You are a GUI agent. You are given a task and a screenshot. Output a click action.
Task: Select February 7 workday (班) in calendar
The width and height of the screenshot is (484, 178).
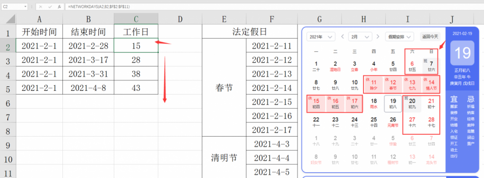[432, 66]
